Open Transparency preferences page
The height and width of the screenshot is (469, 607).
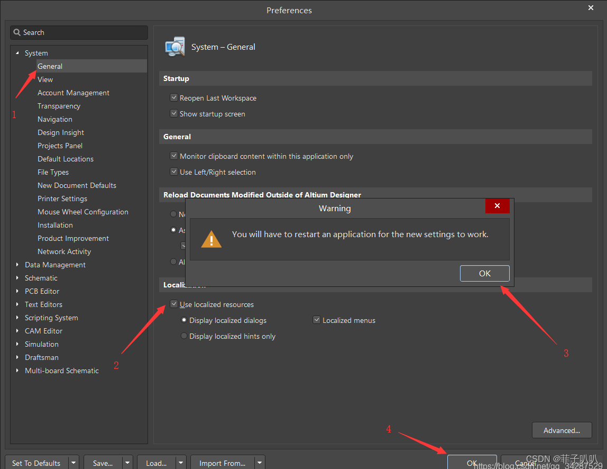coord(59,106)
